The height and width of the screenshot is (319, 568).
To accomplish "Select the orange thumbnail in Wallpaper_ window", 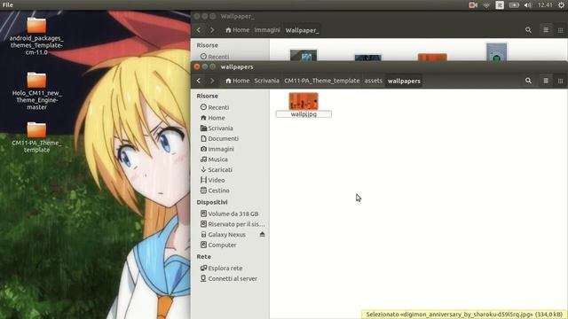I will coord(432,57).
